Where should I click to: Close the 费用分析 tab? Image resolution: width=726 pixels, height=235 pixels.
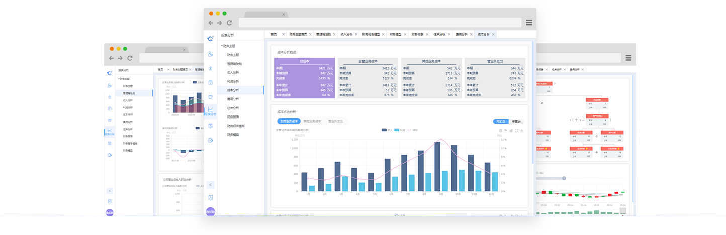coord(472,34)
